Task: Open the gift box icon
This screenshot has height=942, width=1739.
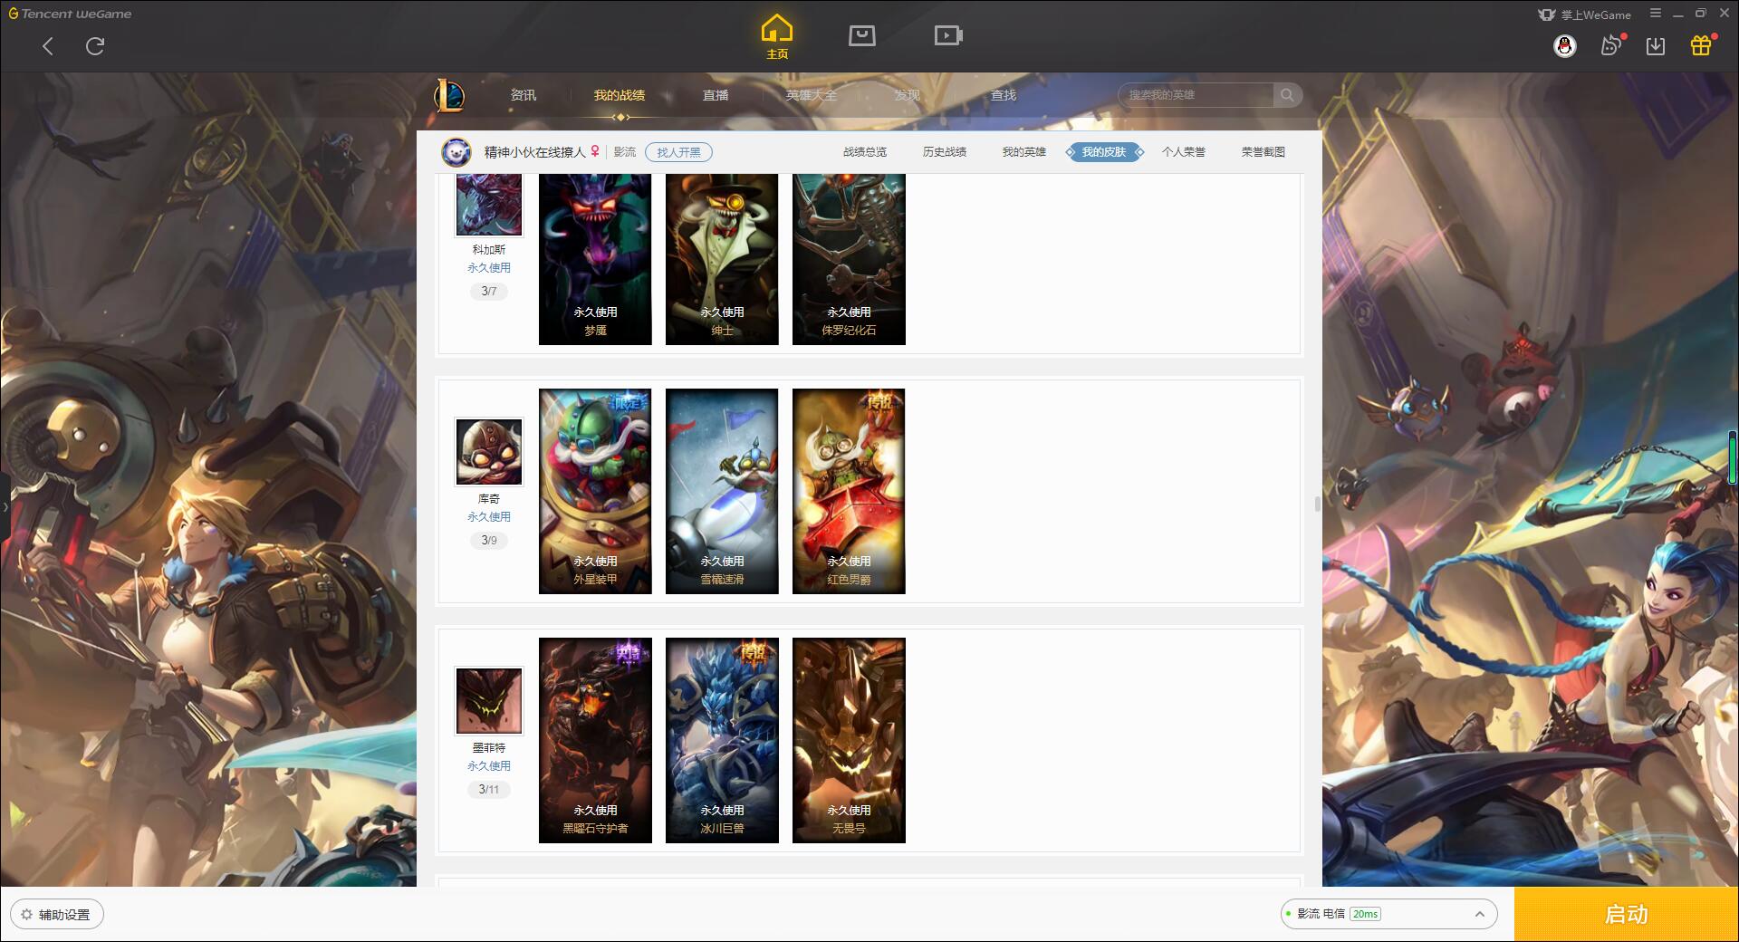Action: tap(1701, 45)
